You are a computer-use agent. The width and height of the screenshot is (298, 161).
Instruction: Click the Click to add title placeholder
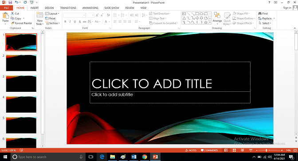(x=170, y=77)
